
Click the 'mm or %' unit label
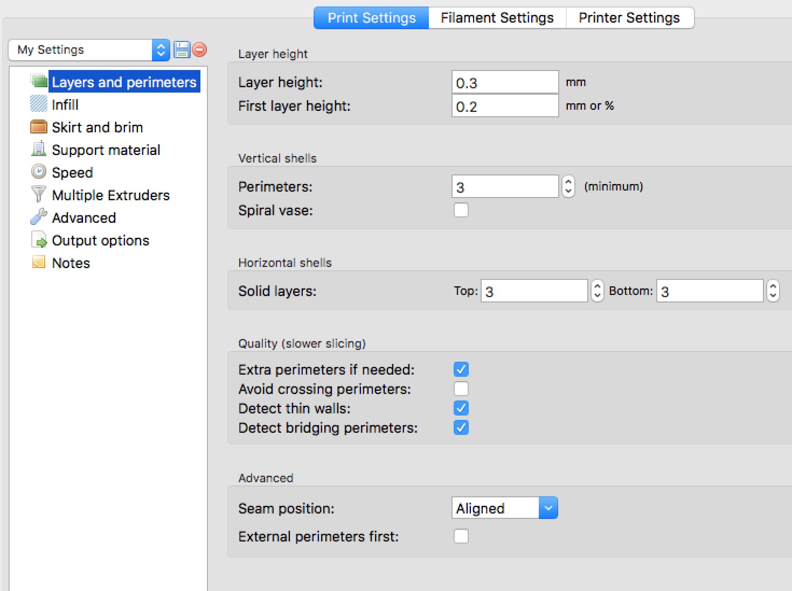click(590, 106)
